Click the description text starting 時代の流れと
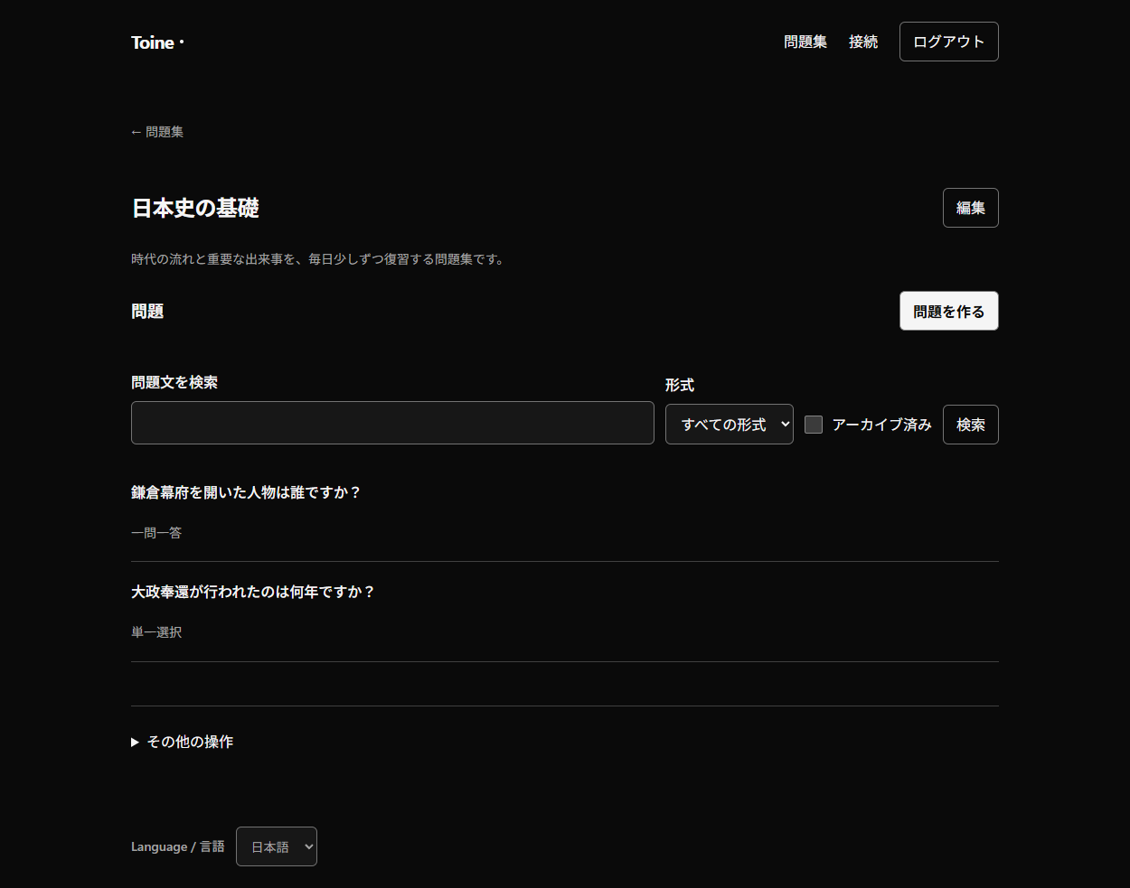The image size is (1130, 888). click(317, 259)
